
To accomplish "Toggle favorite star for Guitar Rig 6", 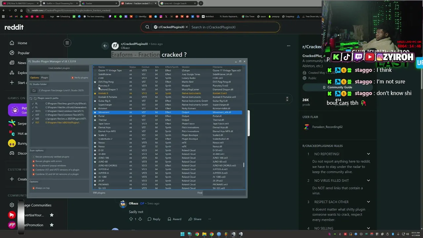I will (95, 101).
